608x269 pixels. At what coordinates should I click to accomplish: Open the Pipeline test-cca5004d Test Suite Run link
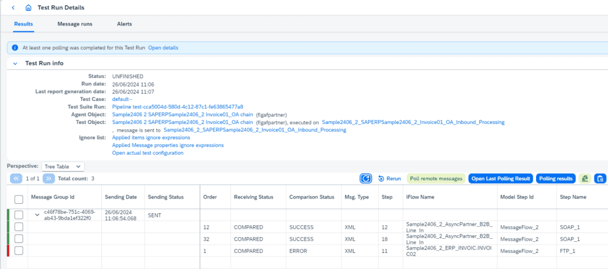178,107
